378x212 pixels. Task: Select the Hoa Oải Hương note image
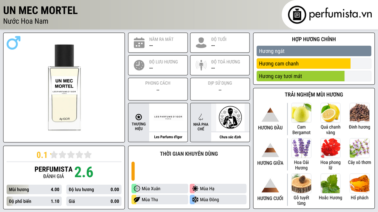[301, 148]
